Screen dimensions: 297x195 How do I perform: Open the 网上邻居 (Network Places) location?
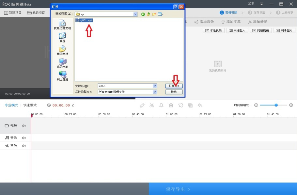point(63,76)
